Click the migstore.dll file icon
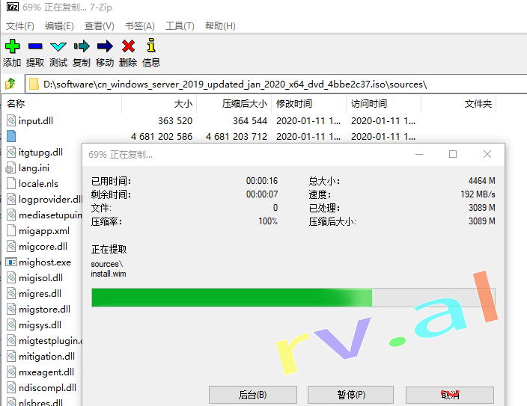Viewport: 527px width, 406px height. coord(11,309)
